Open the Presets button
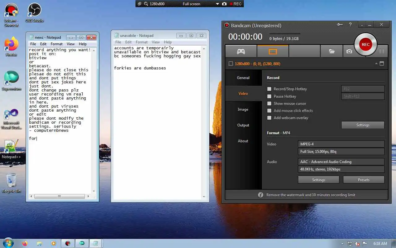Screen dimensions: 396x248 (x=364, y=180)
